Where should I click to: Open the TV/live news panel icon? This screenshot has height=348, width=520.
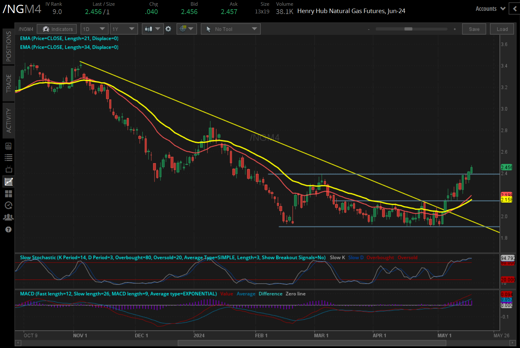point(9,169)
